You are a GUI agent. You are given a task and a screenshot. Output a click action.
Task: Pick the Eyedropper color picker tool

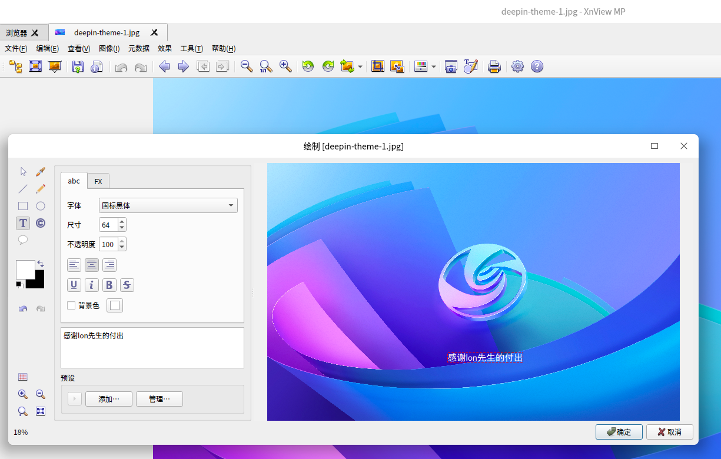40,171
